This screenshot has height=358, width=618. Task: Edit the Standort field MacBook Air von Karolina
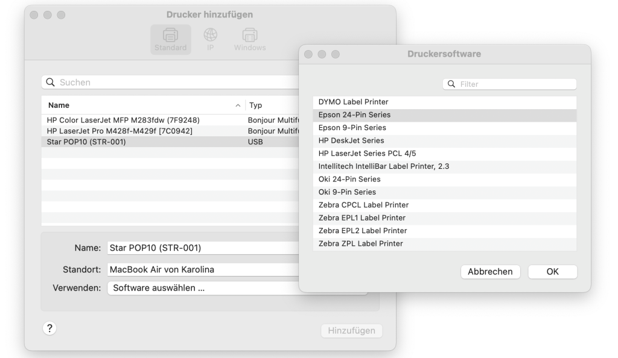(x=203, y=269)
